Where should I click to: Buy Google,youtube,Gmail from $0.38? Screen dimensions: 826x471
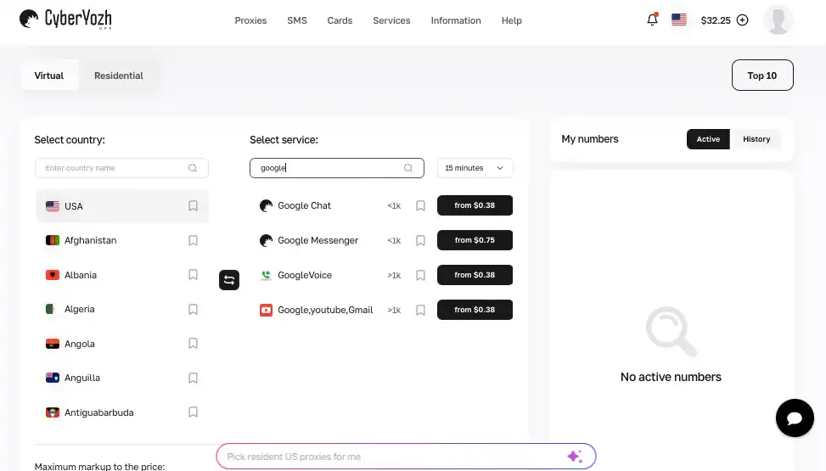(x=475, y=310)
